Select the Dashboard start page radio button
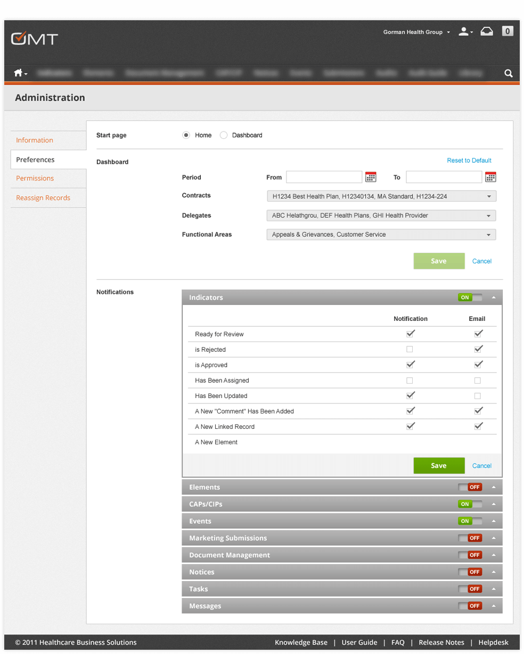524x654 pixels. 224,135
